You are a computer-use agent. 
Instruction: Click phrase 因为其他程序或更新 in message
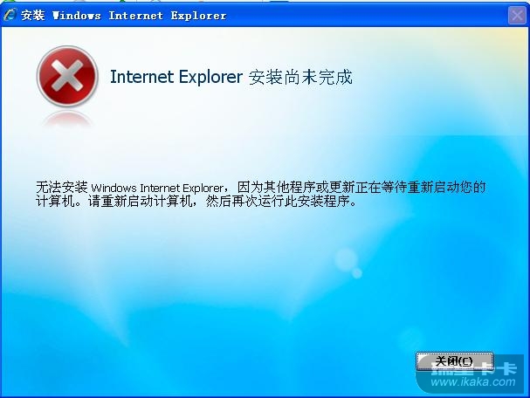290,187
